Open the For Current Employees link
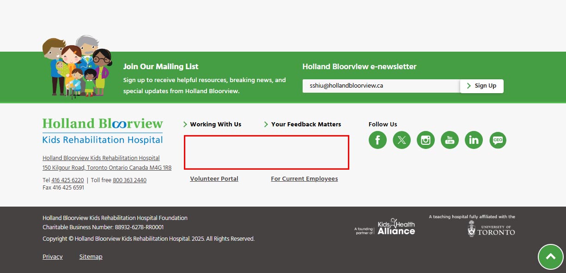Image resolution: width=566 pixels, height=273 pixels. pos(304,179)
